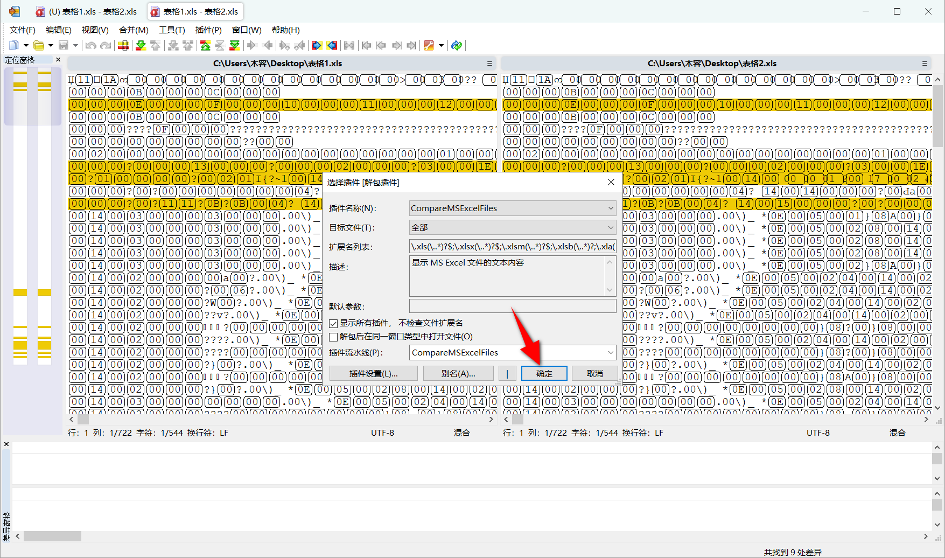Open the 插件流水线 dropdown list

(x=610, y=352)
